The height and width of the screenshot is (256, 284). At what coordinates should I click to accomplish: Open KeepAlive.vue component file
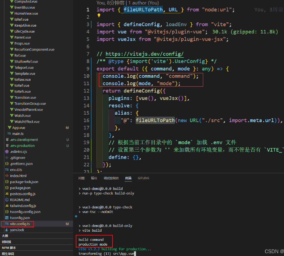point(25,25)
